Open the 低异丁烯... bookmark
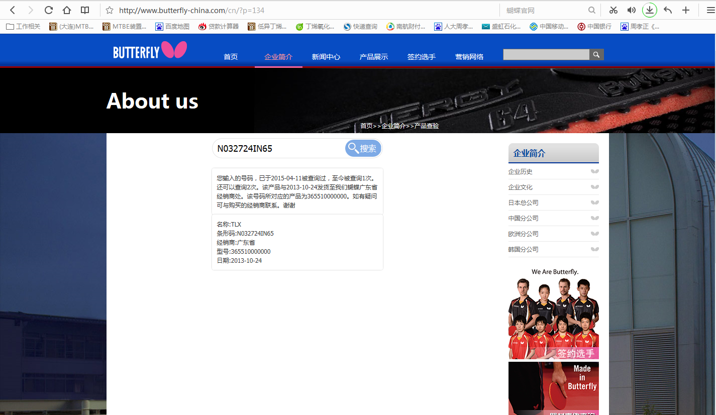This screenshot has width=716, height=415. point(267,27)
